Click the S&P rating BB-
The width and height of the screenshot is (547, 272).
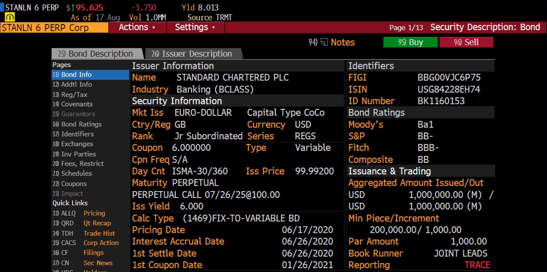tap(425, 136)
